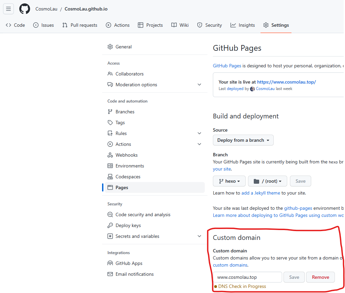Click Save button beside branch selectors
This screenshot has width=345, height=293.
[300, 181]
